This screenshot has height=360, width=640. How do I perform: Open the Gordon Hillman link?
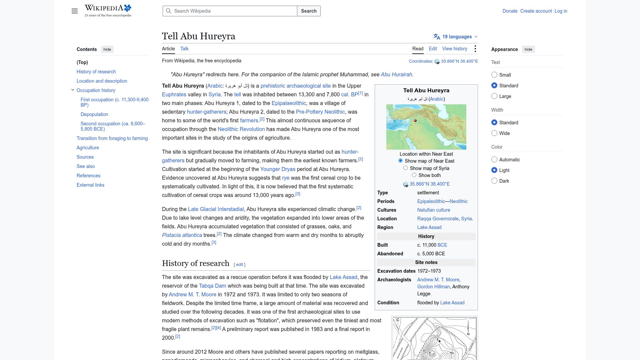pos(434,287)
